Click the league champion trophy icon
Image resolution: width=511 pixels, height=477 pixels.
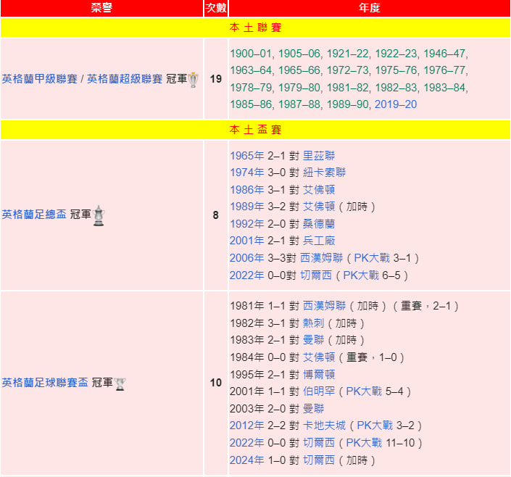tap(193, 80)
